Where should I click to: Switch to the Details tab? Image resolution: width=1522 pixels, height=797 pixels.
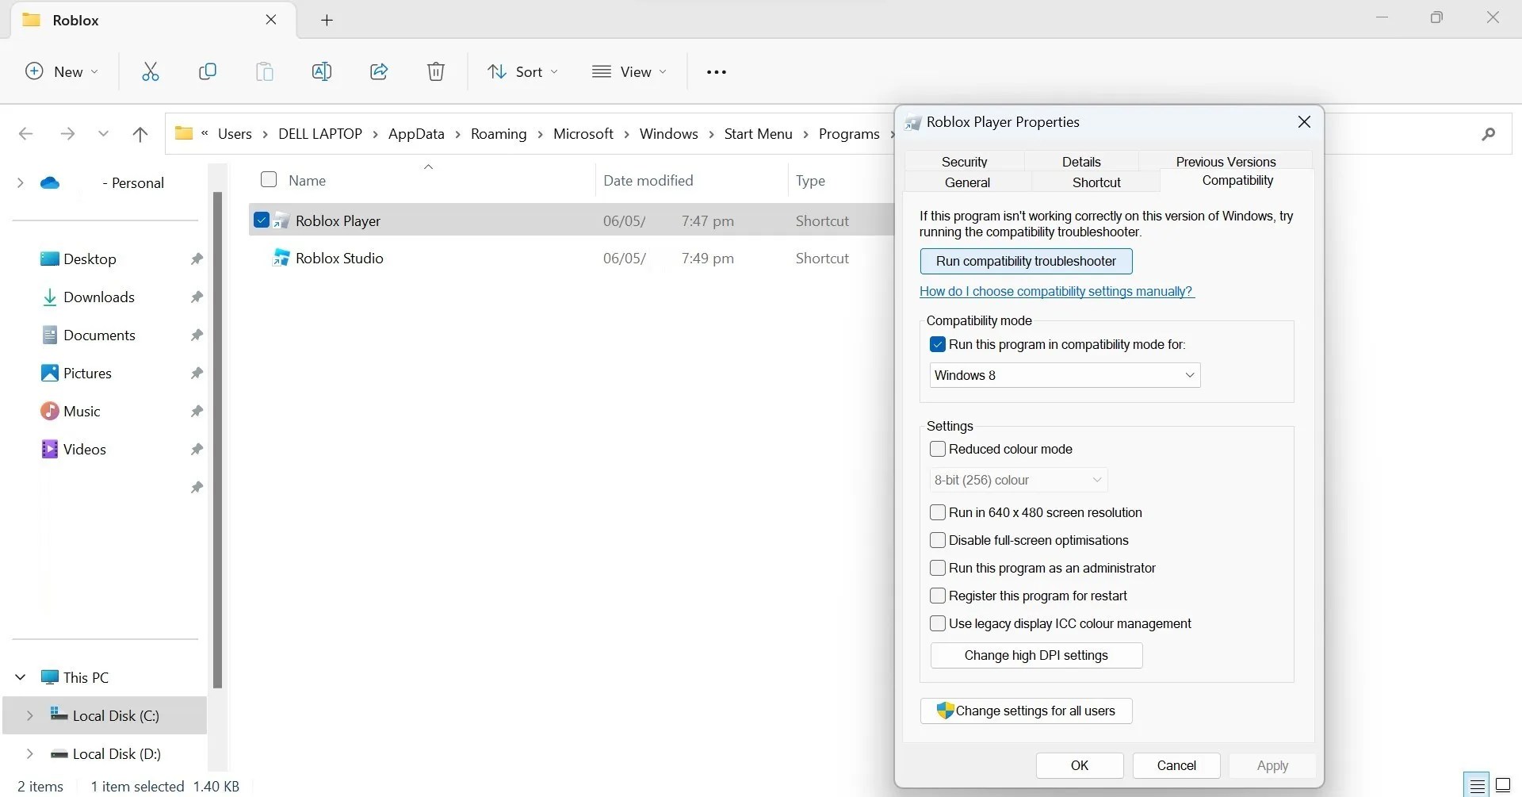(x=1081, y=161)
